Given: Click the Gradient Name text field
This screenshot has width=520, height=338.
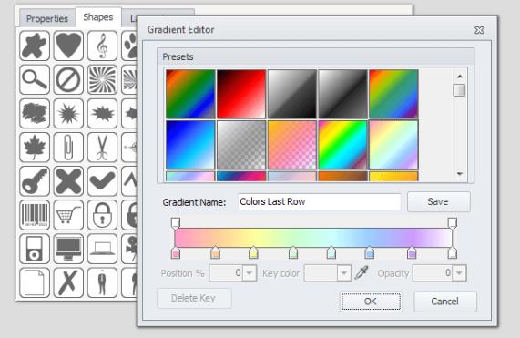Looking at the screenshot, I should pyautogui.click(x=319, y=201).
